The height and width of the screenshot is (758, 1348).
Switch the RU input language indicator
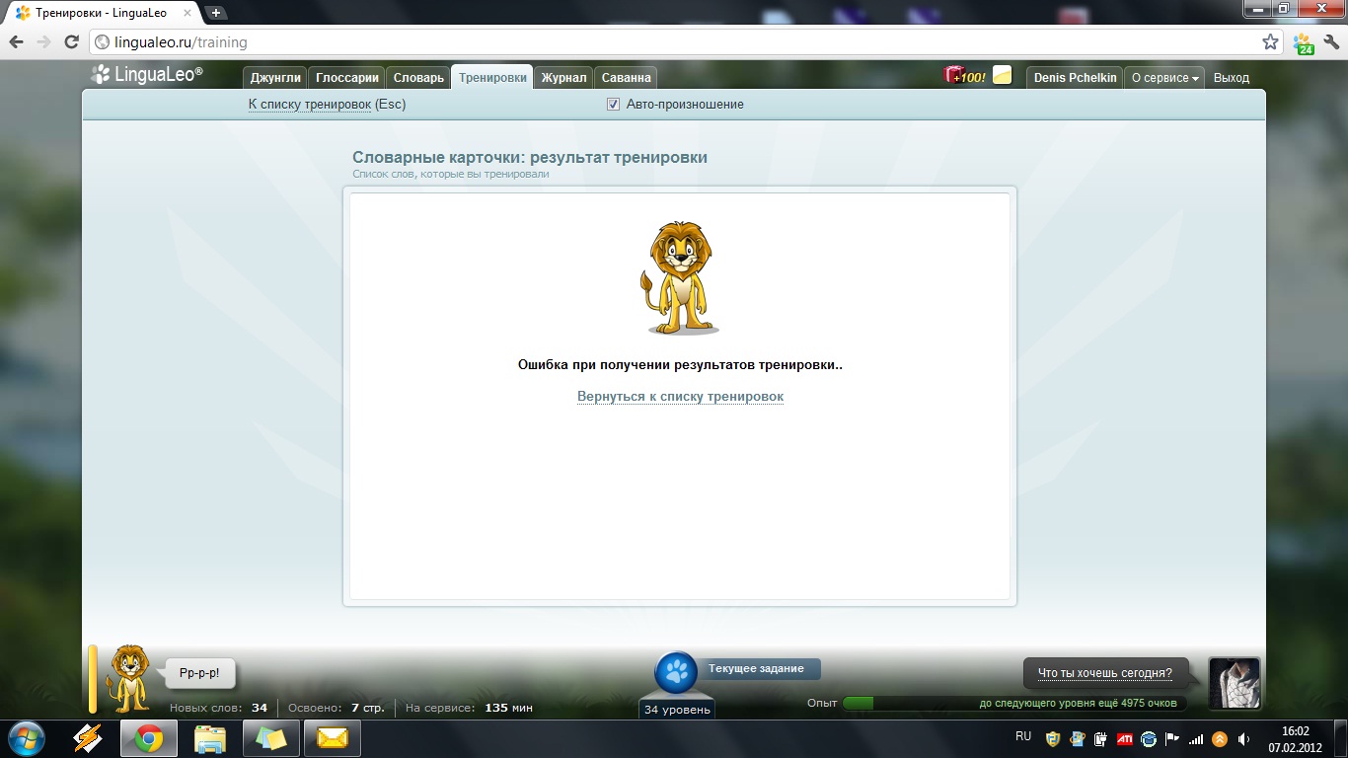tap(1023, 736)
